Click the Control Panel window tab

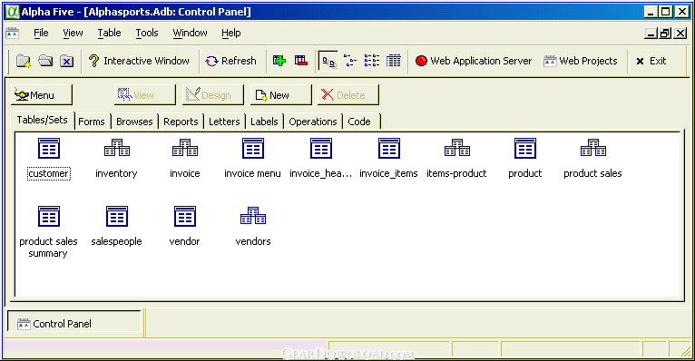coord(74,323)
